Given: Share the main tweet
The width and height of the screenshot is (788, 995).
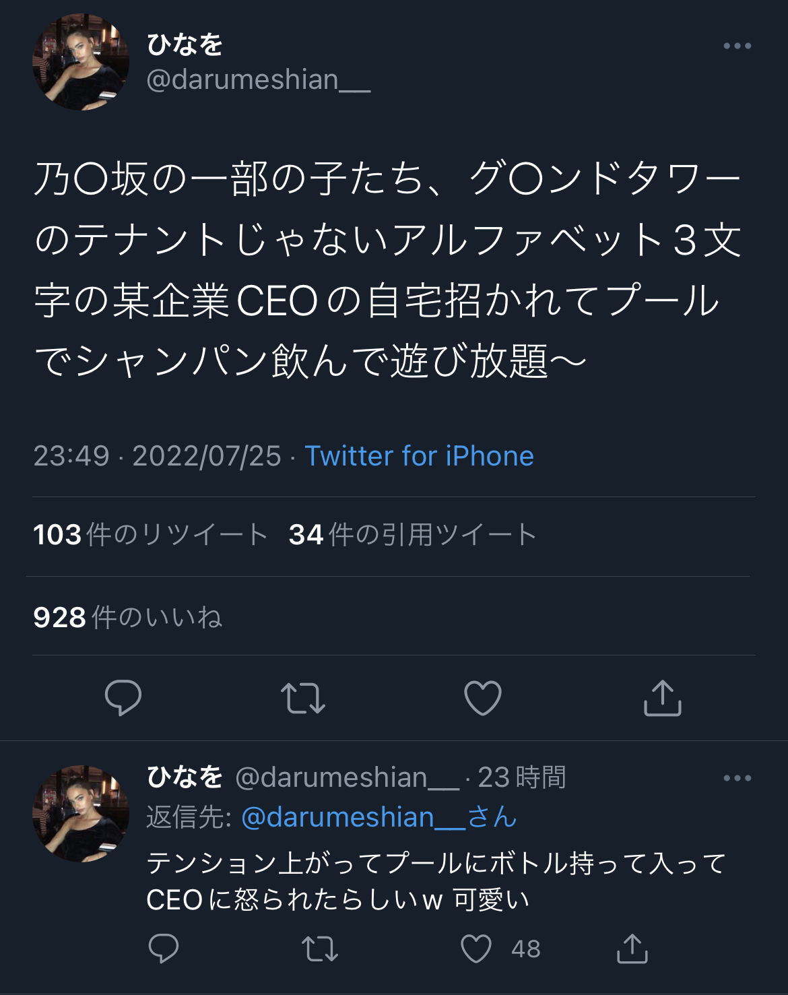Looking at the screenshot, I should 663,698.
